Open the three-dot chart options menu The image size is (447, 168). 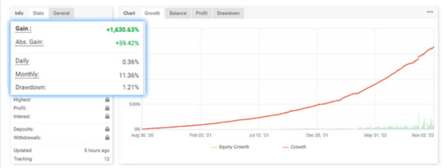pyautogui.click(x=430, y=12)
